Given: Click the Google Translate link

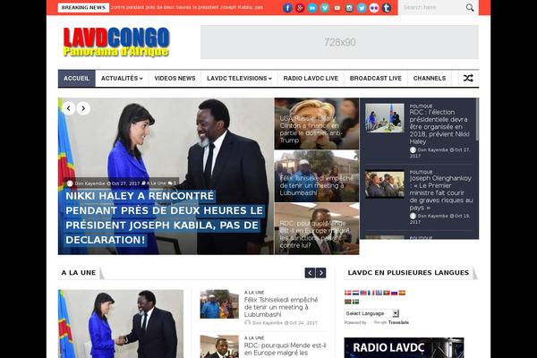Looking at the screenshot, I should pos(391,322).
